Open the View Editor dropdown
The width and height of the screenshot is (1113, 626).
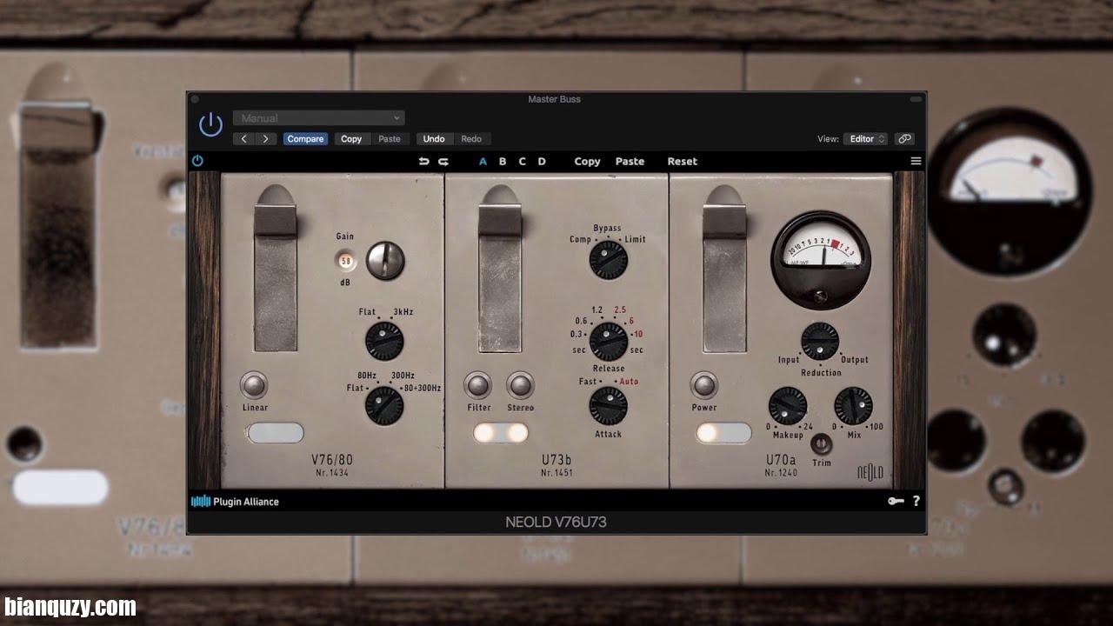(867, 139)
